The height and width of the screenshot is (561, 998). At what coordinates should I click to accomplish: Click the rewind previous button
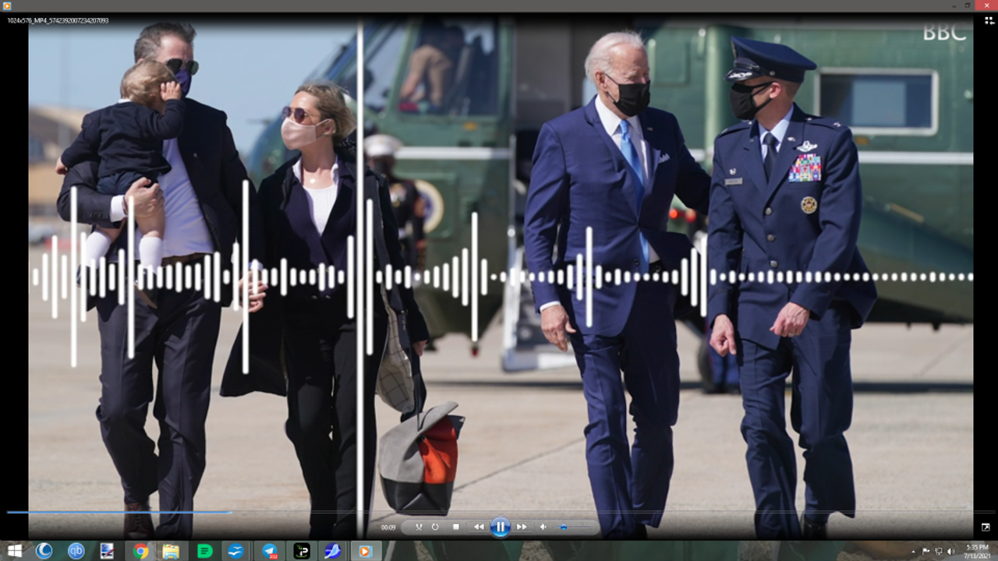(x=478, y=527)
